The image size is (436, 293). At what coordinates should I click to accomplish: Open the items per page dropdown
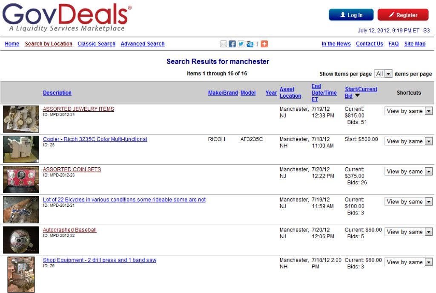(x=383, y=74)
